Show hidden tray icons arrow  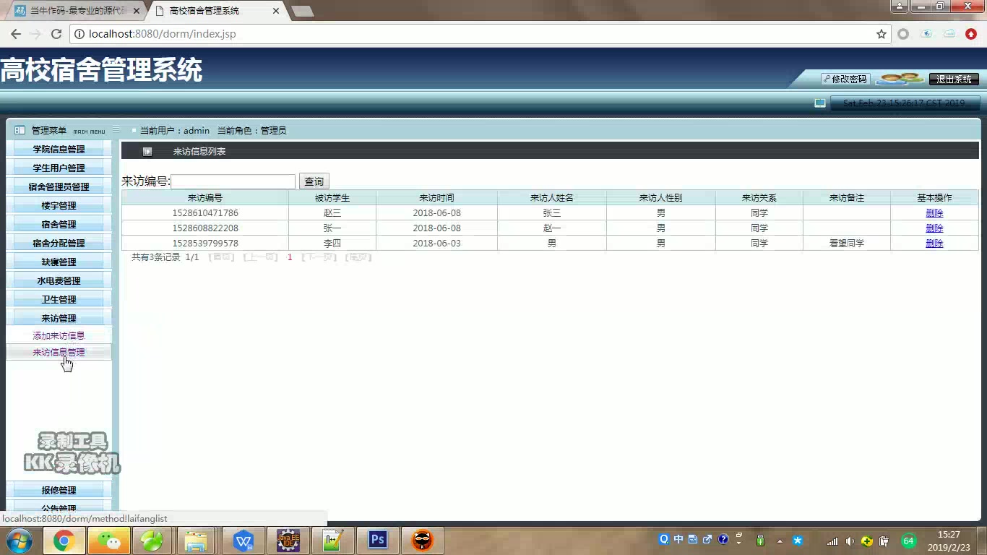(780, 541)
